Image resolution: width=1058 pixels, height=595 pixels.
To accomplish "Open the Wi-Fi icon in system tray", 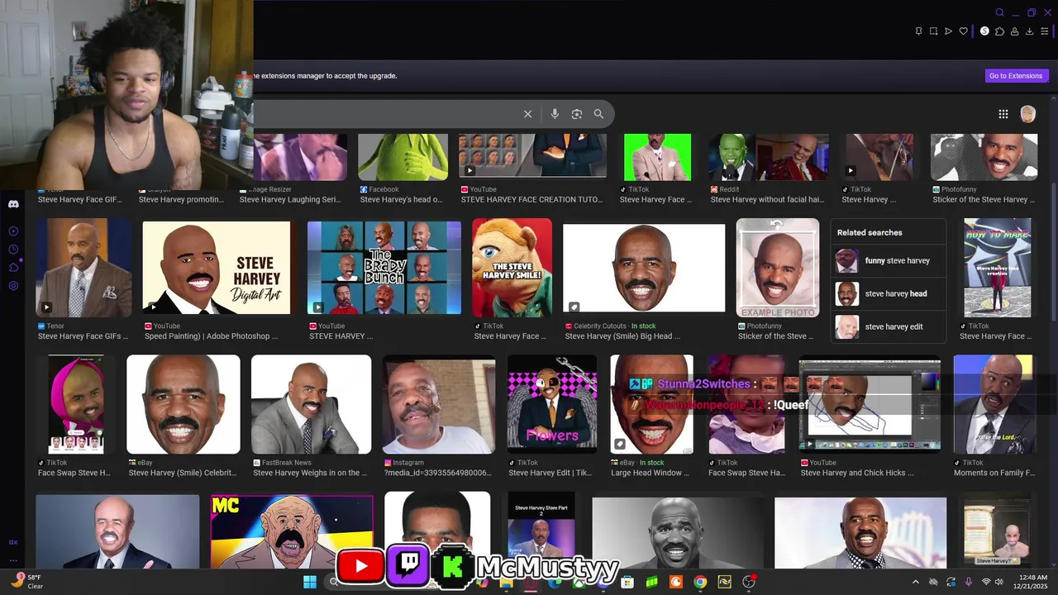I will (985, 582).
